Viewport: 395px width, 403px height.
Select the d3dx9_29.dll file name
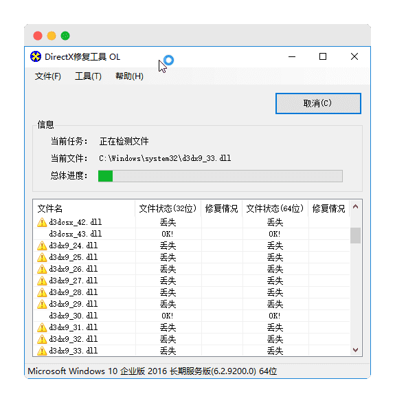click(74, 304)
